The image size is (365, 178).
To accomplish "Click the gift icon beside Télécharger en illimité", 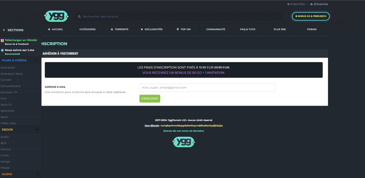I will (2, 40).
